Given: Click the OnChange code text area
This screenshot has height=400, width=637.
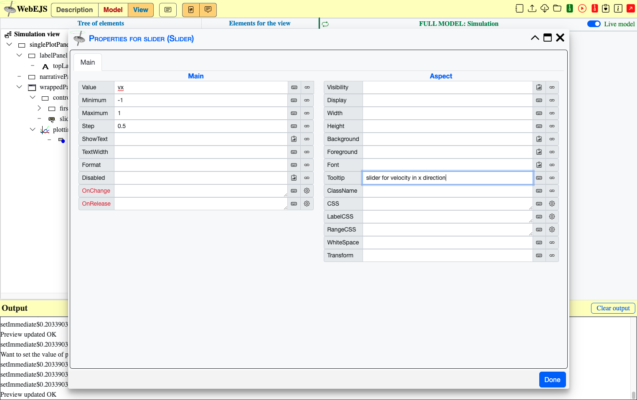Looking at the screenshot, I should (x=201, y=191).
